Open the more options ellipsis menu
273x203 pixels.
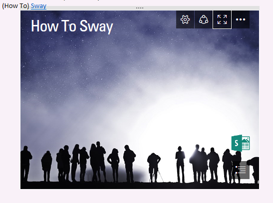(x=241, y=19)
